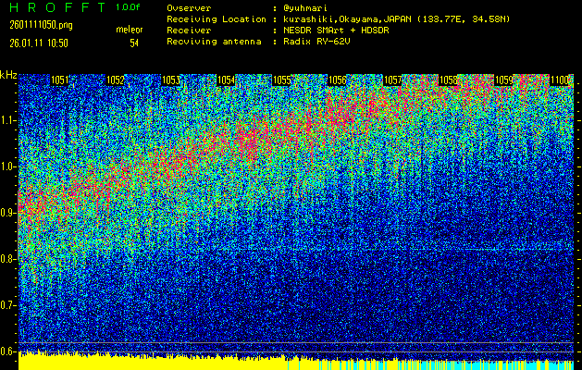The width and height of the screenshot is (582, 370).
Task: Select the 1100 time marker
Action: (561, 80)
